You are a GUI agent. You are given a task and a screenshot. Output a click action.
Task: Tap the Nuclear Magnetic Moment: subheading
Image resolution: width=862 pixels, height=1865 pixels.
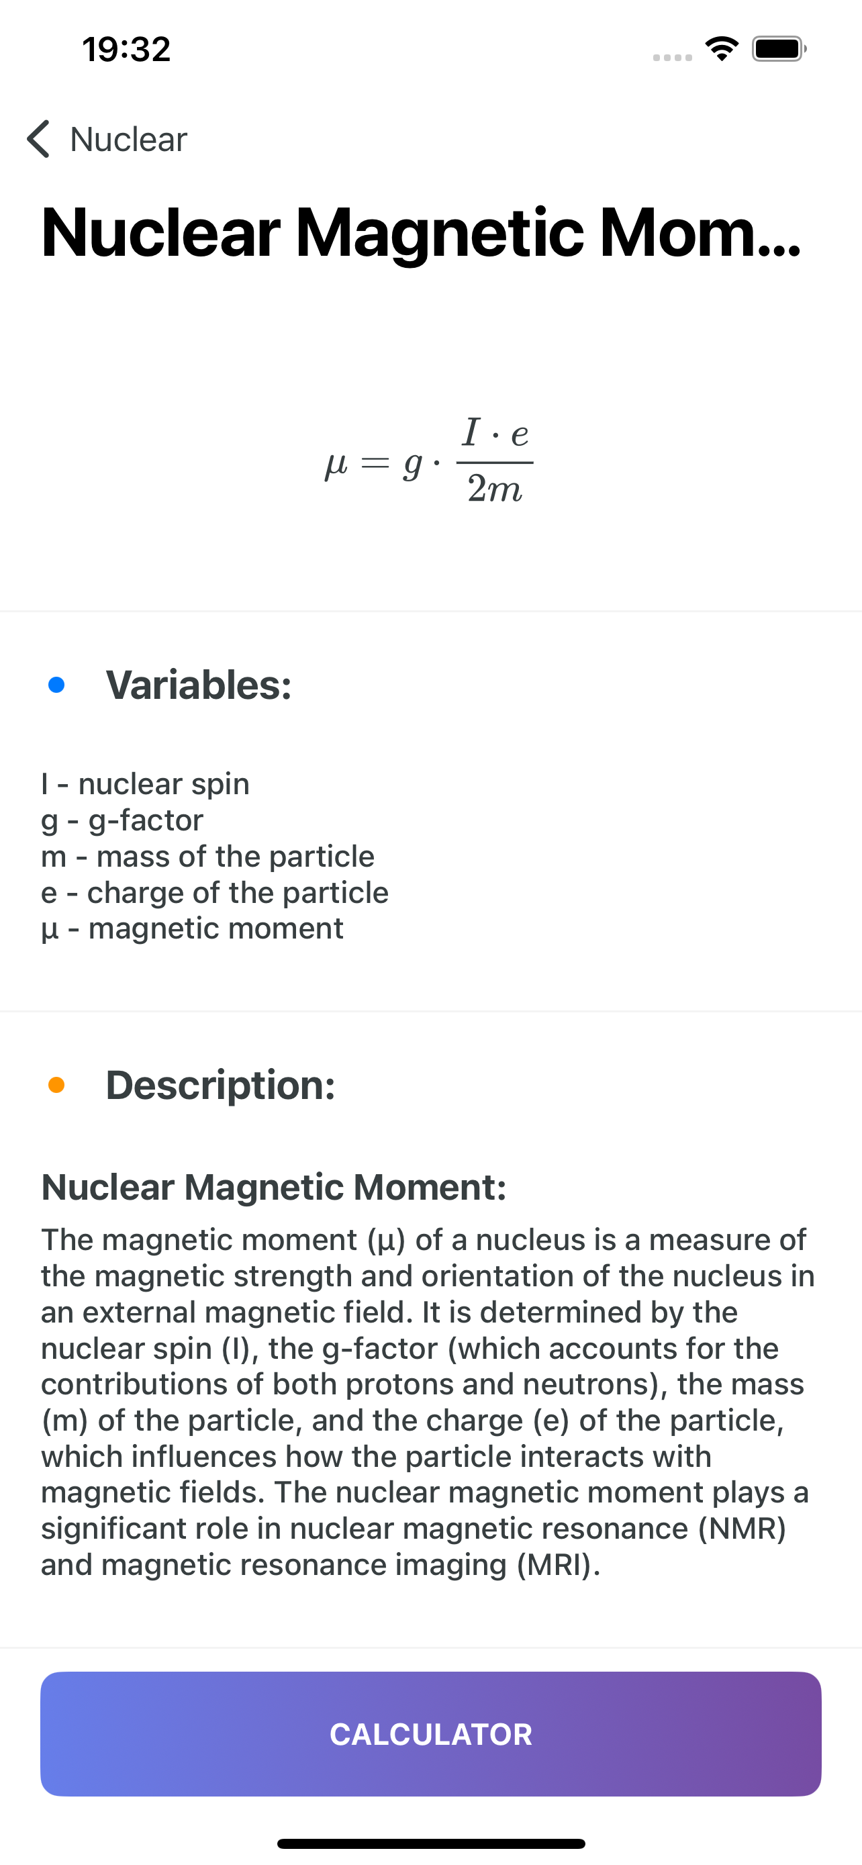(274, 1188)
